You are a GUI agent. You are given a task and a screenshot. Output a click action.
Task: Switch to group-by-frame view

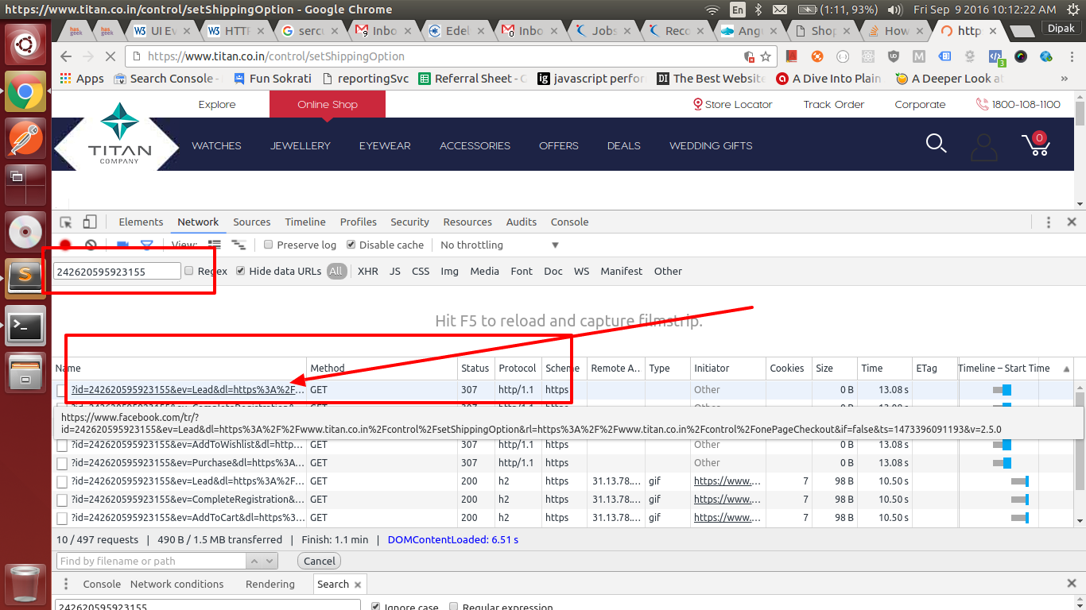(x=239, y=245)
